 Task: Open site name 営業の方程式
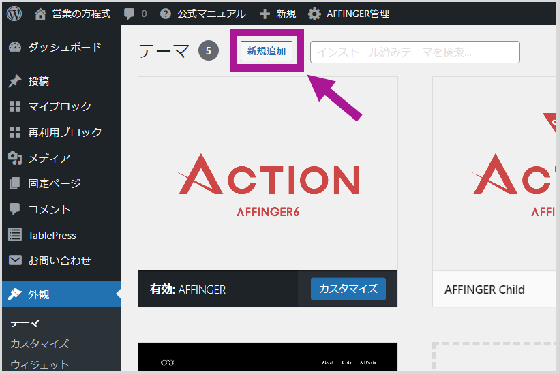point(81,14)
